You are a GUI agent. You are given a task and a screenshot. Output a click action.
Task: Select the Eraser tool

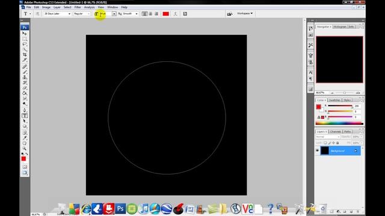(25, 88)
